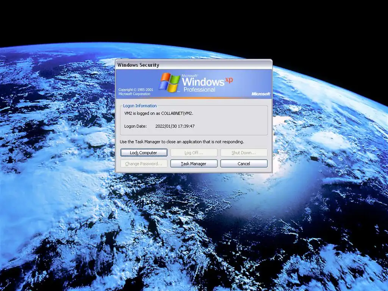This screenshot has width=388, height=291.
Task: Click the 'Professional' edition text
Action: 199,89
